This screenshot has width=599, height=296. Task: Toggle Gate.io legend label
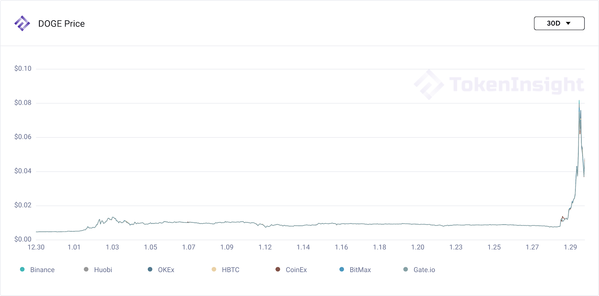click(x=424, y=270)
